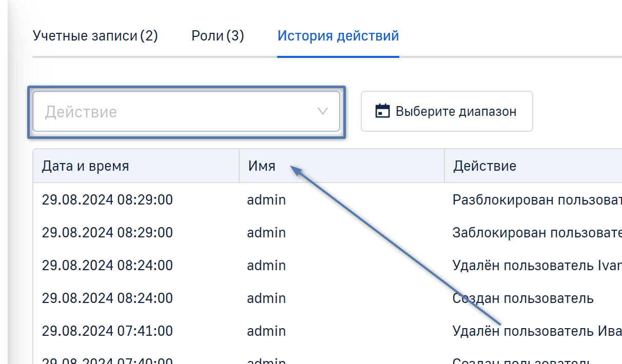
Task: Select the История действий tab
Action: click(338, 36)
